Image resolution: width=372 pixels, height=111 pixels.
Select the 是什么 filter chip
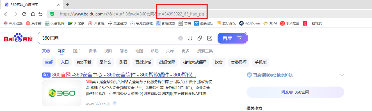[105, 62]
